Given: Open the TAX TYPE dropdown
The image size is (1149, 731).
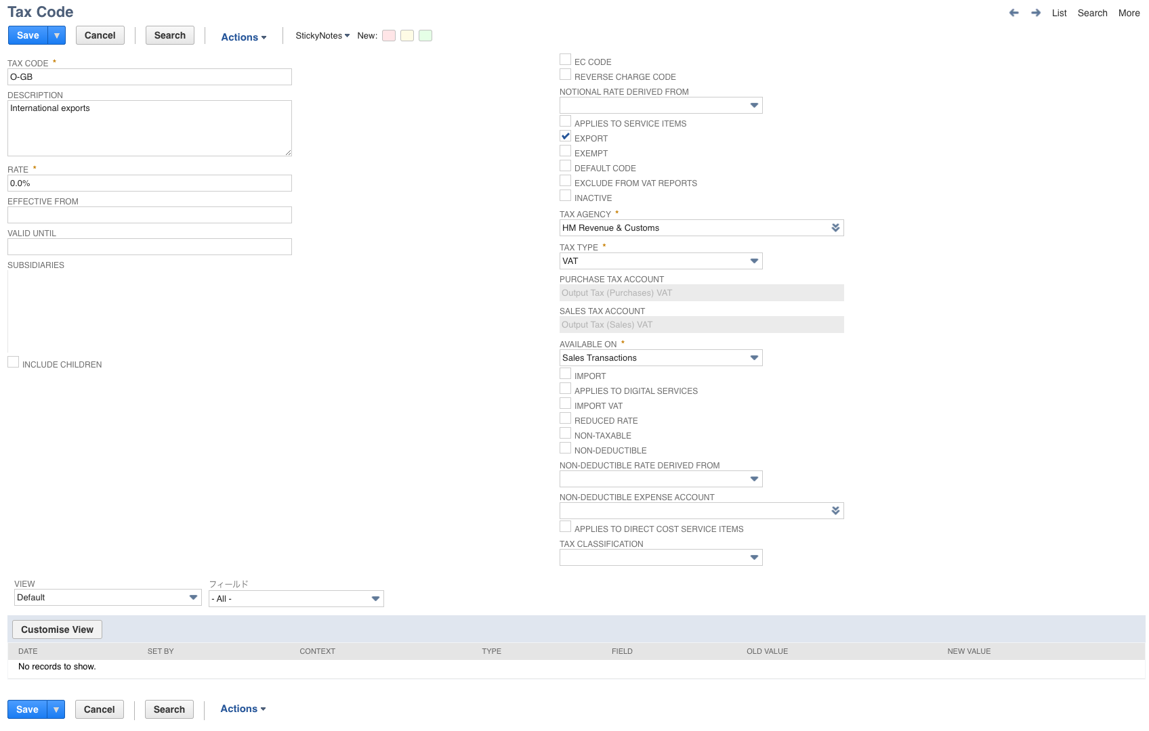Looking at the screenshot, I should [x=754, y=261].
